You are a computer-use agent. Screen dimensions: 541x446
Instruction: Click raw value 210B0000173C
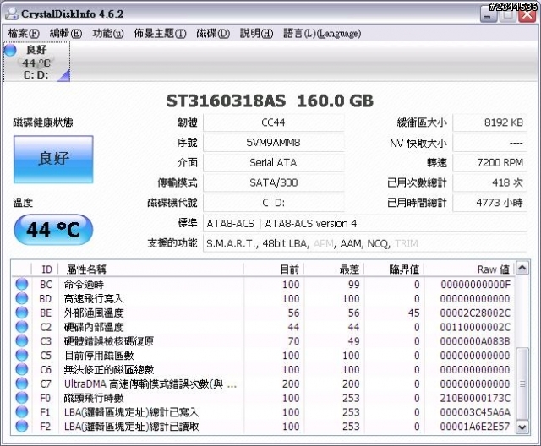475,398
